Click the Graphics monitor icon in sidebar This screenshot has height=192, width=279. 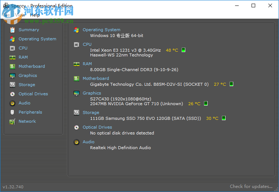(x=12, y=76)
